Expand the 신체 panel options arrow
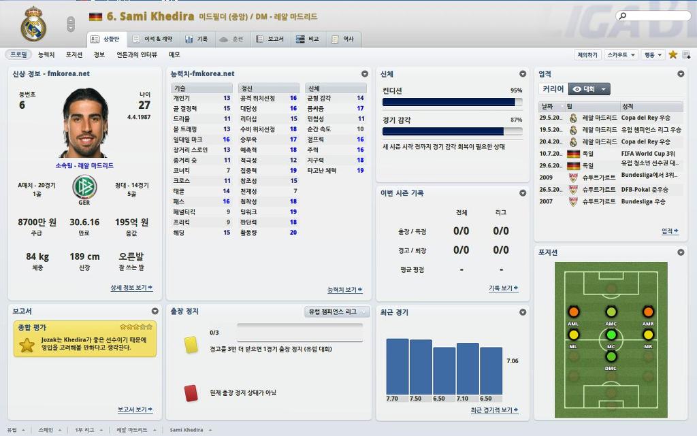 tap(523, 73)
